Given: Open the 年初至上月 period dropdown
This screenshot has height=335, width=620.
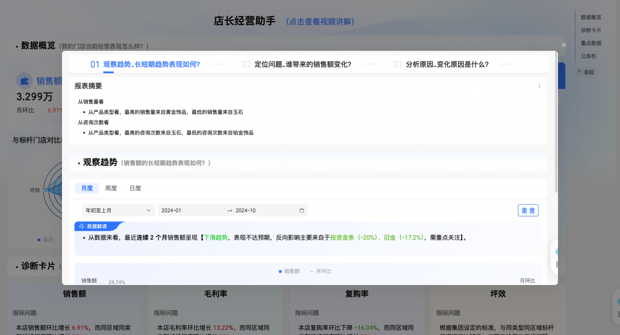Looking at the screenshot, I should 118,211.
